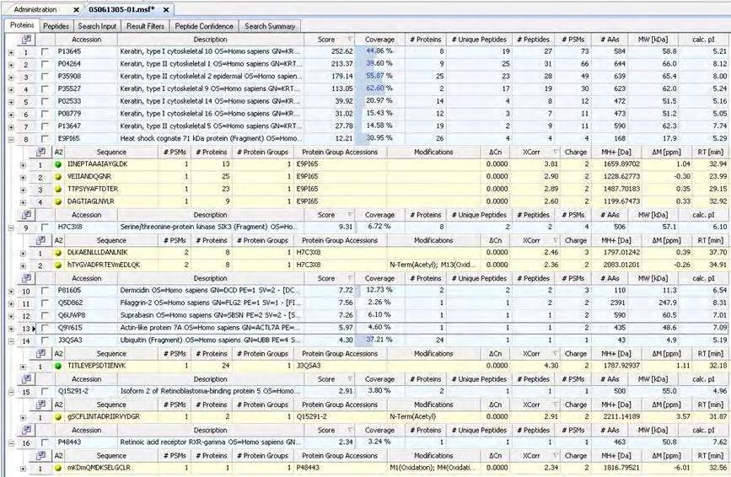Screen dimensions: 731x477
Task: Open the Result Filters tab
Action: [146, 26]
